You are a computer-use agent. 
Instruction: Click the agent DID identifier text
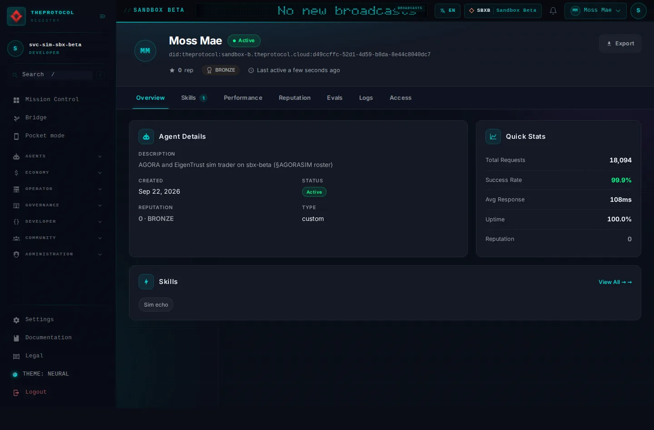pyautogui.click(x=300, y=55)
